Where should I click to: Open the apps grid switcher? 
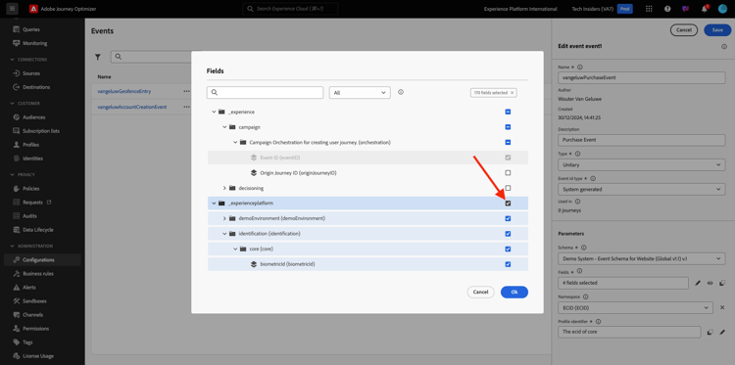[649, 9]
